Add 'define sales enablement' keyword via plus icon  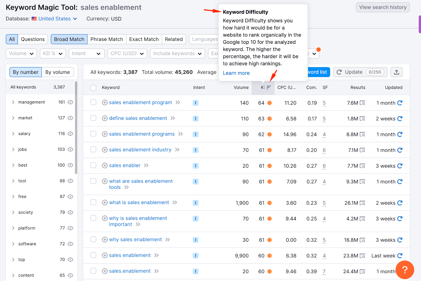(105, 118)
